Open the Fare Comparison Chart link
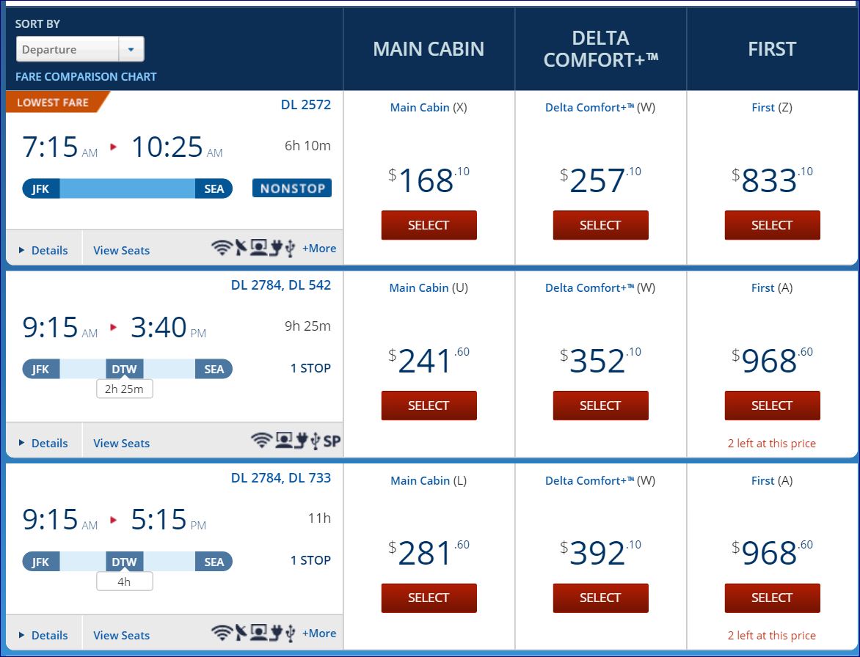860x657 pixels. (x=86, y=76)
